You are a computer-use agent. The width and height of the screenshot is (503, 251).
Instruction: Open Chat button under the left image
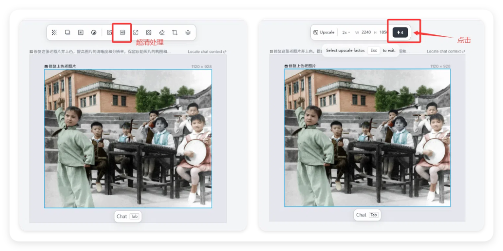(x=128, y=216)
